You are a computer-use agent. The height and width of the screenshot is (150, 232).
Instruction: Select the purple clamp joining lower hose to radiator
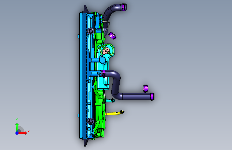point(104,73)
